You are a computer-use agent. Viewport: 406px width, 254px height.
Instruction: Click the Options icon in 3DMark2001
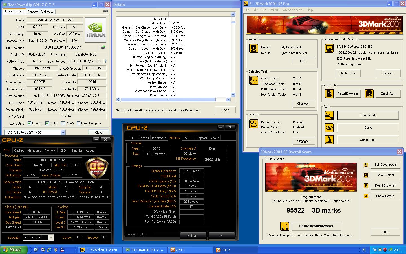click(x=254, y=124)
